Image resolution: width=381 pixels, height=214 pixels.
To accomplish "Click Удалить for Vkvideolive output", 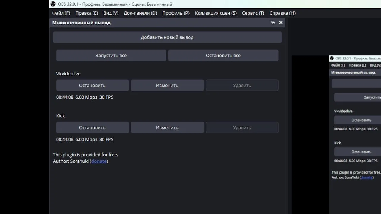I will (242, 85).
